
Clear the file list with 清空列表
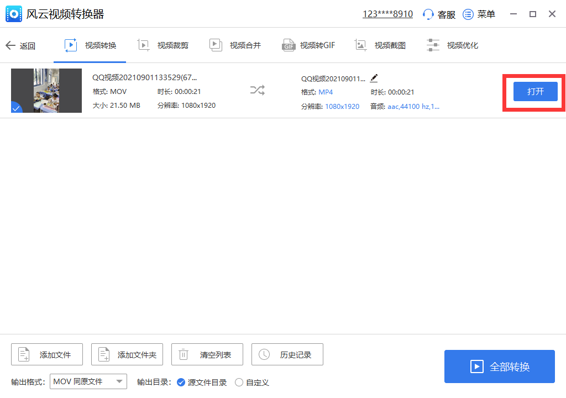(207, 354)
